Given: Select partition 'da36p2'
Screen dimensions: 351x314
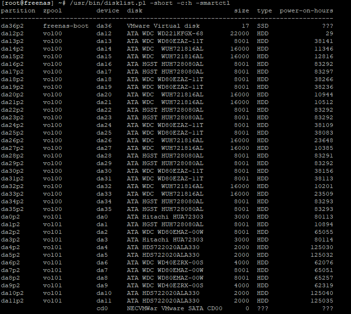Looking at the screenshot, I should [12, 26].
